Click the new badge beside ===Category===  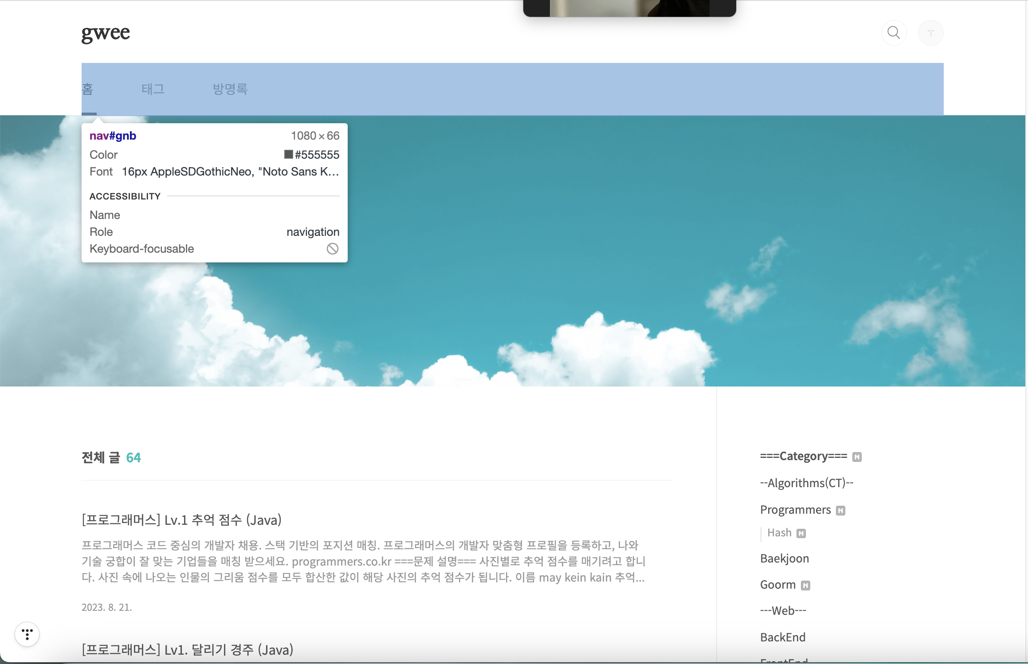click(x=857, y=457)
